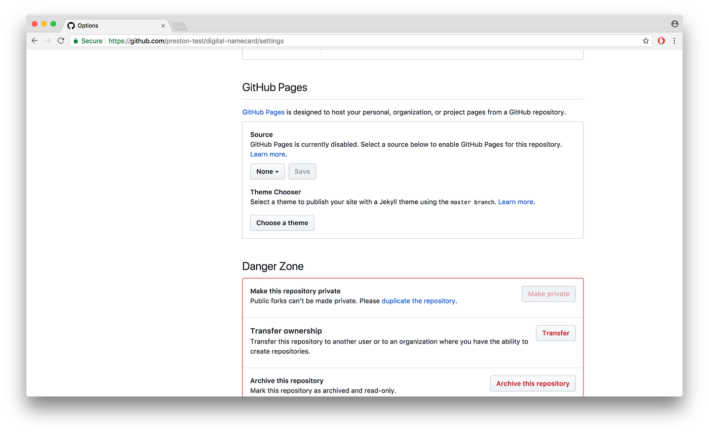Click the Archive this repository title text

[287, 381]
